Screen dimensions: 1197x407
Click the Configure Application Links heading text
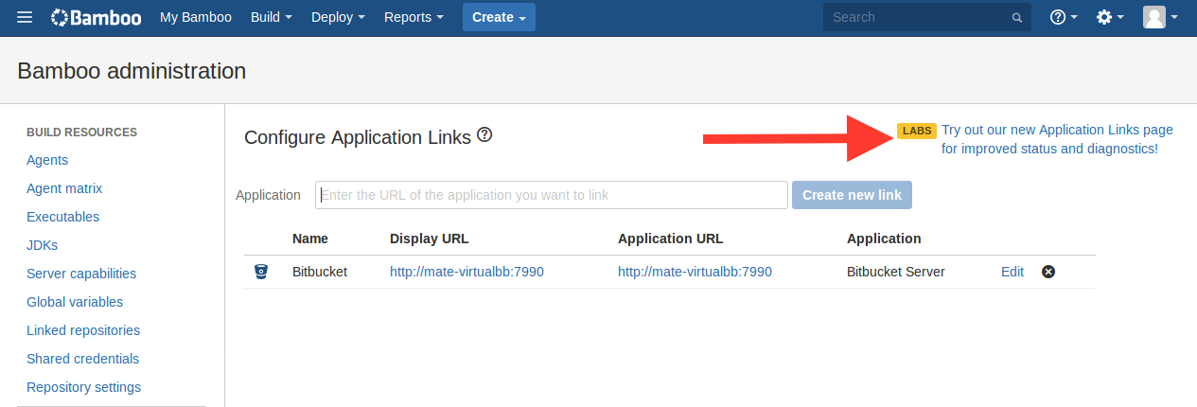358,137
